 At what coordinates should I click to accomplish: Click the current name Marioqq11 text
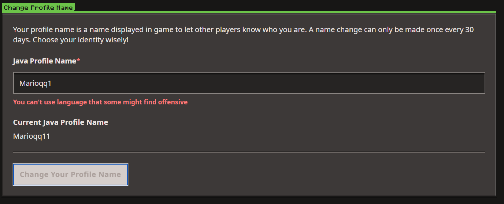31,136
